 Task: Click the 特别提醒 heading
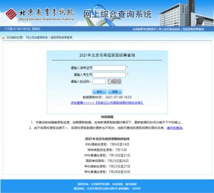107,117
